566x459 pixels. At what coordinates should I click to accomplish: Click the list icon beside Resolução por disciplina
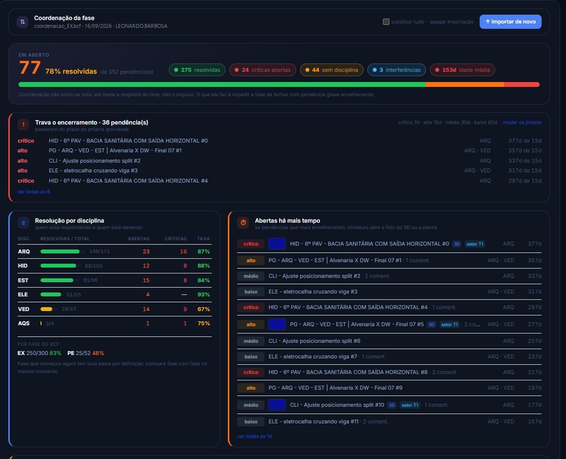point(23,223)
